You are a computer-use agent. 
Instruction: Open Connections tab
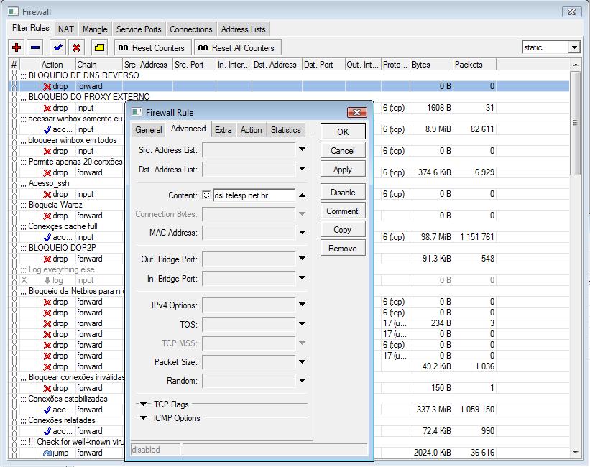[x=190, y=29]
